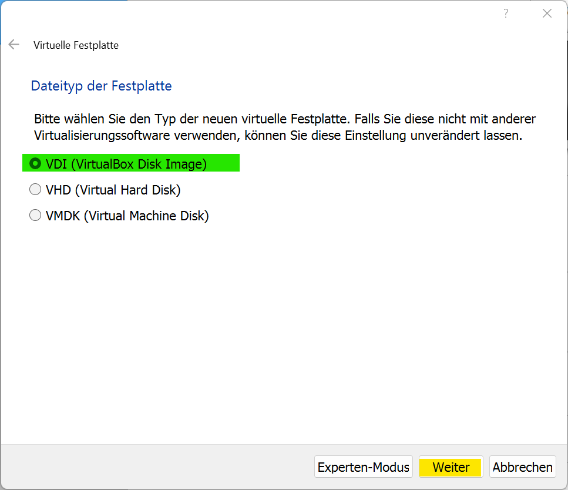Continue with the Weiter button
Screen dimensions: 568x490
pyautogui.click(x=451, y=467)
